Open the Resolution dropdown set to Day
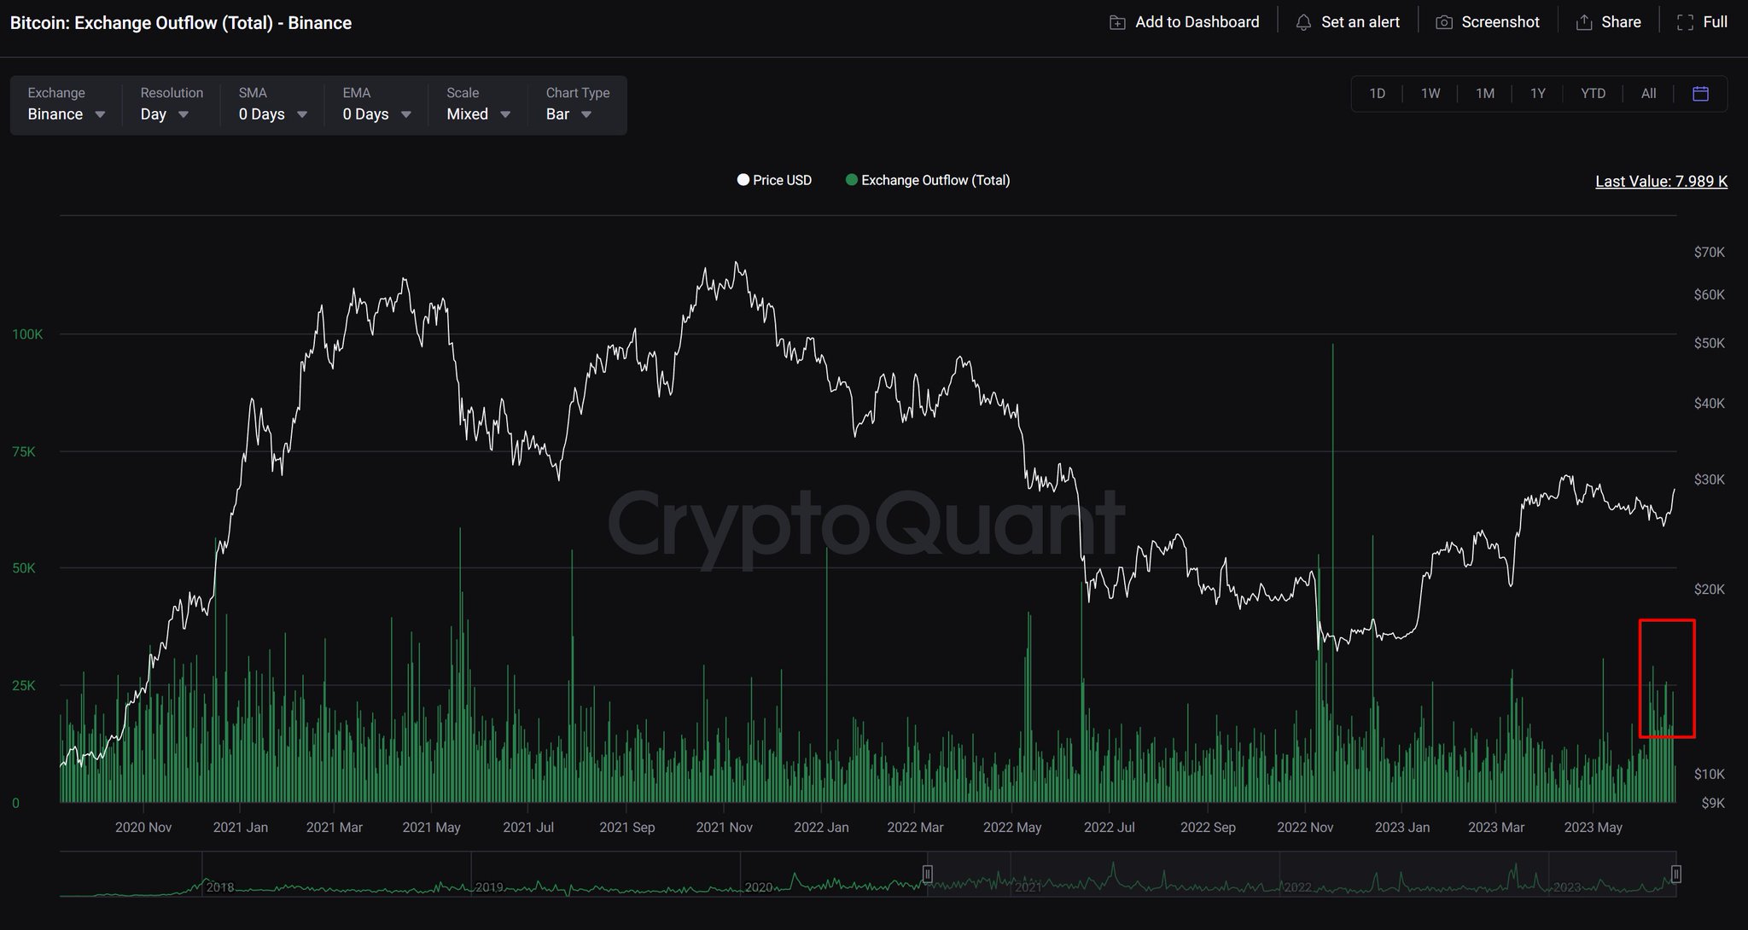 tap(171, 104)
